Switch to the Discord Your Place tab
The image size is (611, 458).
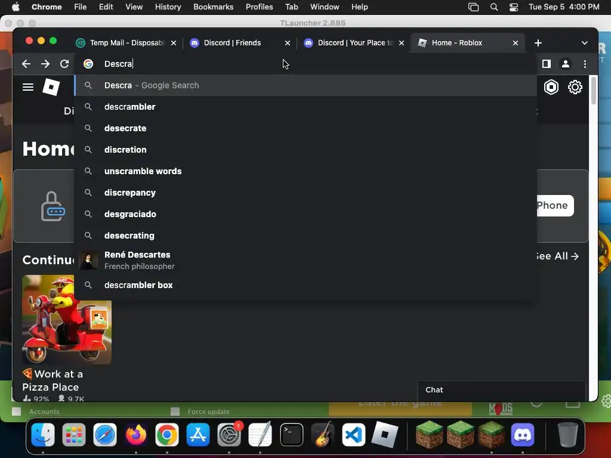(354, 43)
